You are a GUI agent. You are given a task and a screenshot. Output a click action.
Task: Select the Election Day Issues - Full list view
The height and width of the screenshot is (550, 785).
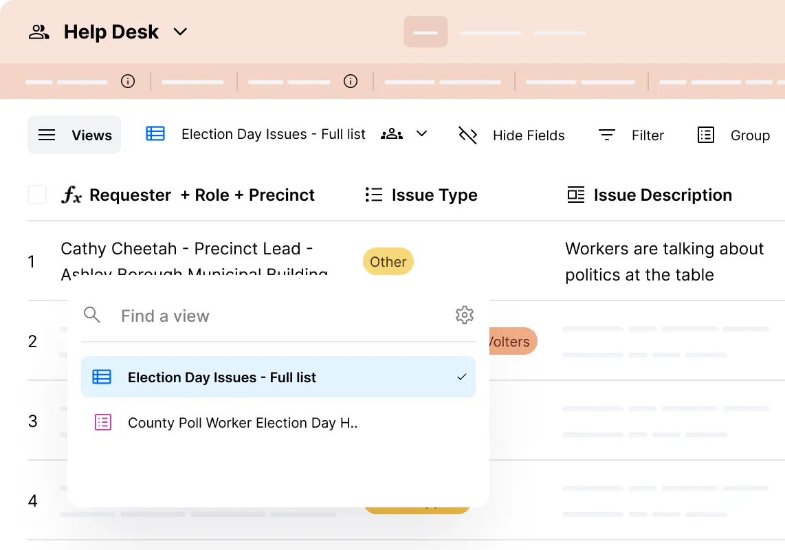(x=221, y=377)
